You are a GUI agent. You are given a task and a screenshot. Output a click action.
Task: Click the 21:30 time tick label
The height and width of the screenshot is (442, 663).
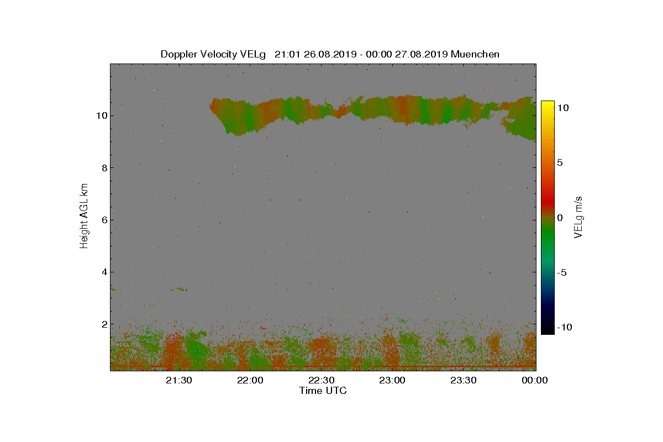(x=179, y=380)
